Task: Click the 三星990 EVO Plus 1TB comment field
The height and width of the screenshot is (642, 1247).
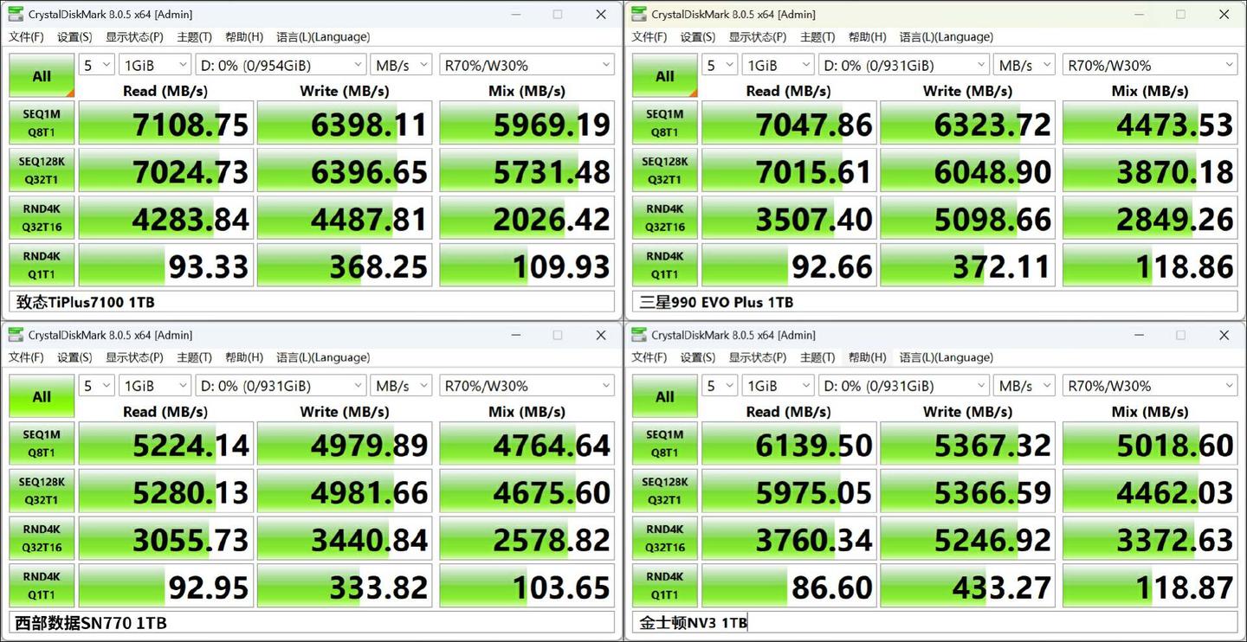Action: [x=935, y=302]
